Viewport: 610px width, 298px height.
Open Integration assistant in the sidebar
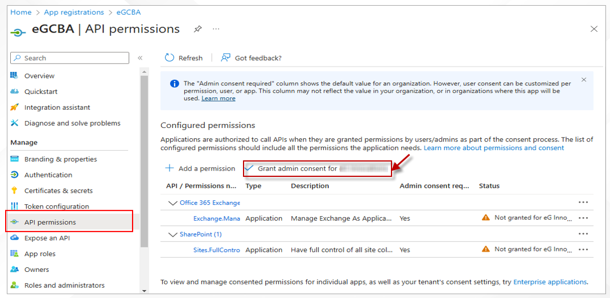point(57,107)
